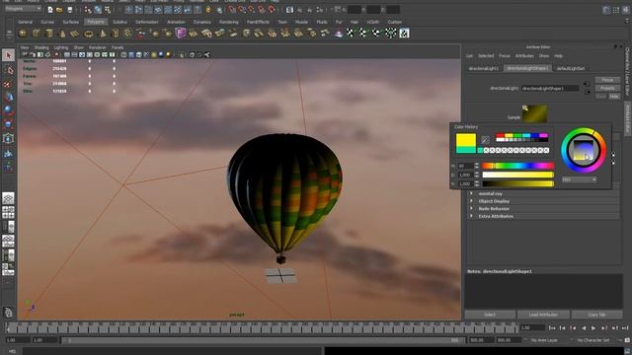Select the polygon cube shelf icon
Screen dimensions: 632x355
coord(37,34)
